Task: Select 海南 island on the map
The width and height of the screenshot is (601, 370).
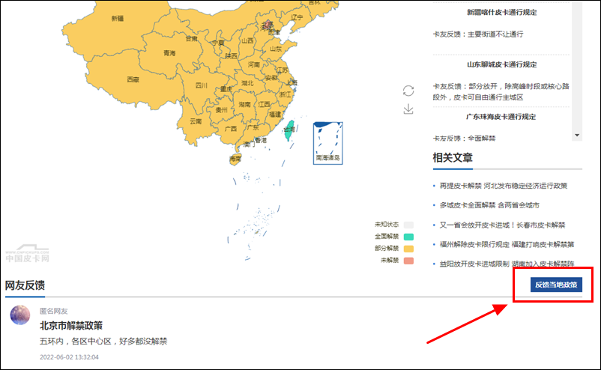Action: pos(235,159)
